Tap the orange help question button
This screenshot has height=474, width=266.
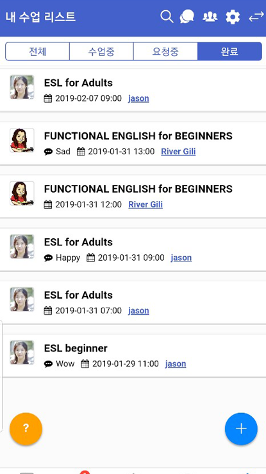[26, 428]
